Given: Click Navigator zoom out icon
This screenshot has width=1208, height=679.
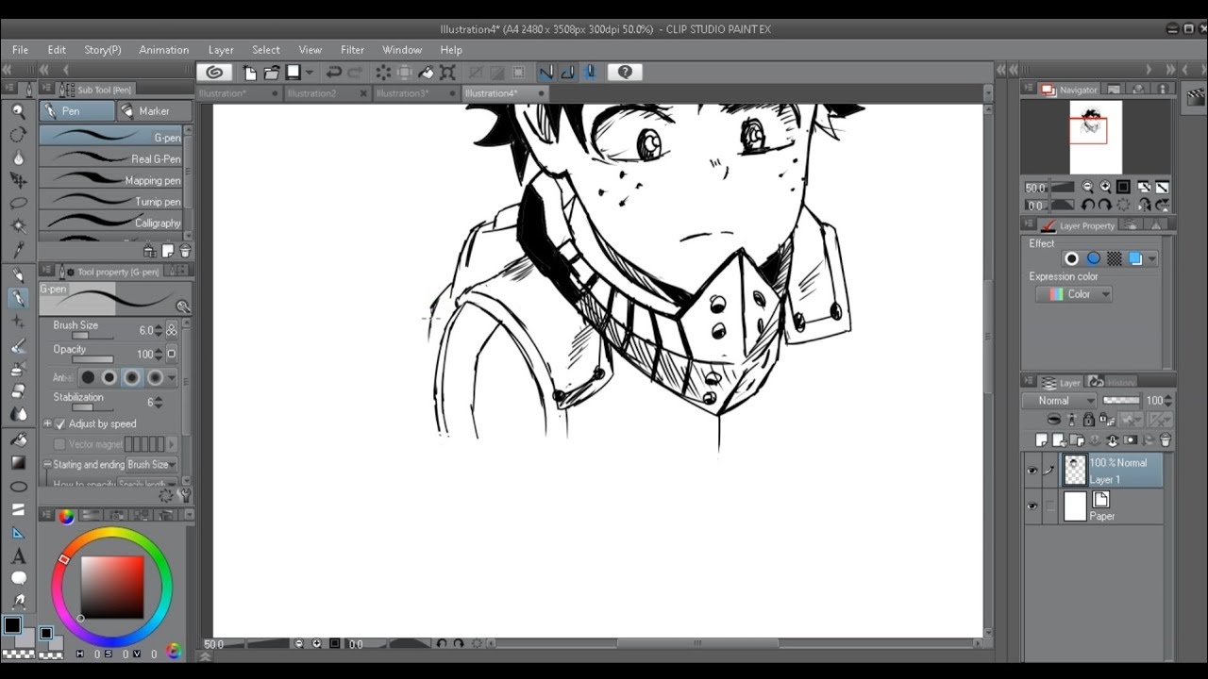Looking at the screenshot, I should (x=1088, y=187).
